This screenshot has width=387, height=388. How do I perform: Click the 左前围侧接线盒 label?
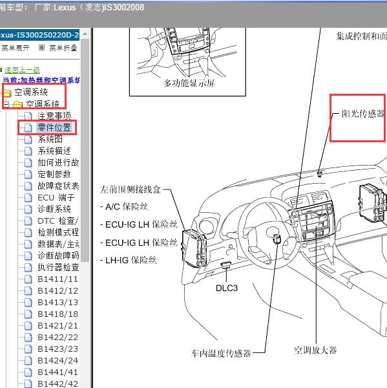(131, 189)
